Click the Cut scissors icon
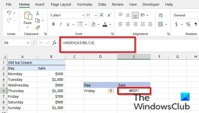The height and width of the screenshot is (113, 199). 38,13
